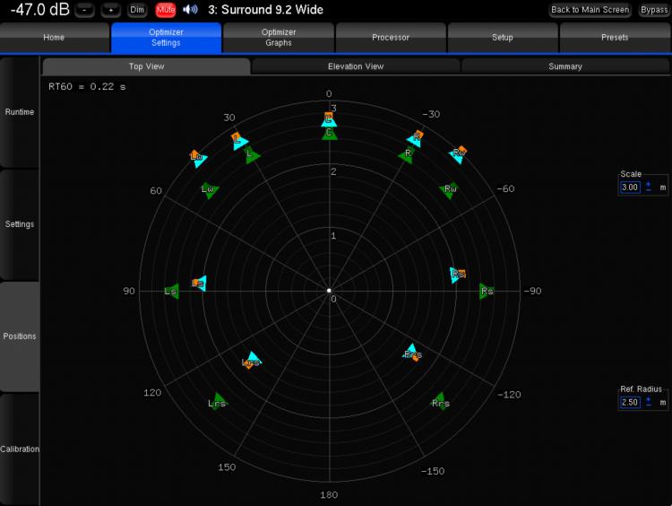Click the -47.0 dB volume readout

click(x=39, y=10)
